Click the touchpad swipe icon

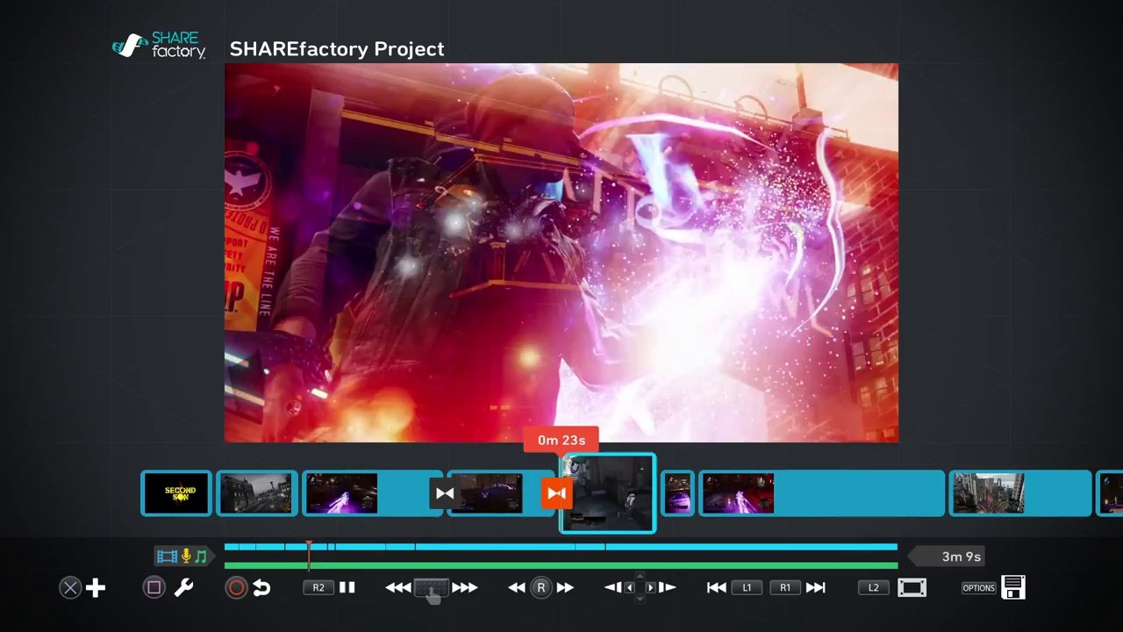pyautogui.click(x=431, y=589)
